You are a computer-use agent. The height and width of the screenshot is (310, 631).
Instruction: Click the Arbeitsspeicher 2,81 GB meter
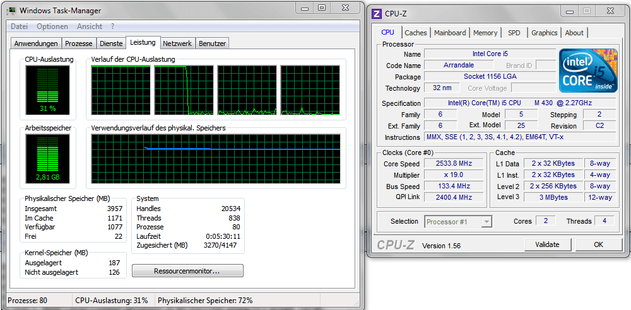point(47,158)
